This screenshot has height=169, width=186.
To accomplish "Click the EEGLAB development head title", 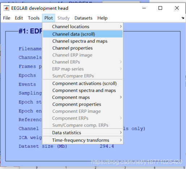I will (40, 8).
